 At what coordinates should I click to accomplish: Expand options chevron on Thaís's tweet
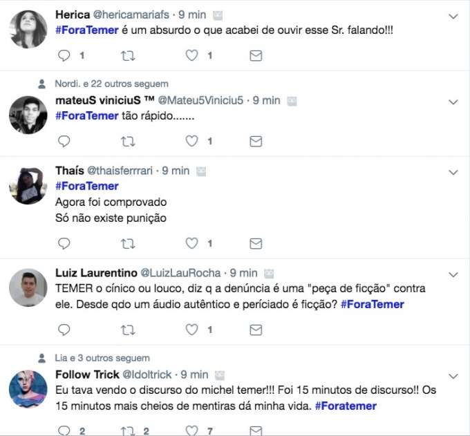coord(453,172)
